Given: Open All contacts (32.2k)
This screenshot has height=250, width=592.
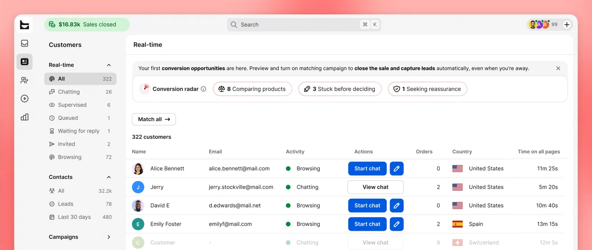Looking at the screenshot, I should (x=80, y=191).
